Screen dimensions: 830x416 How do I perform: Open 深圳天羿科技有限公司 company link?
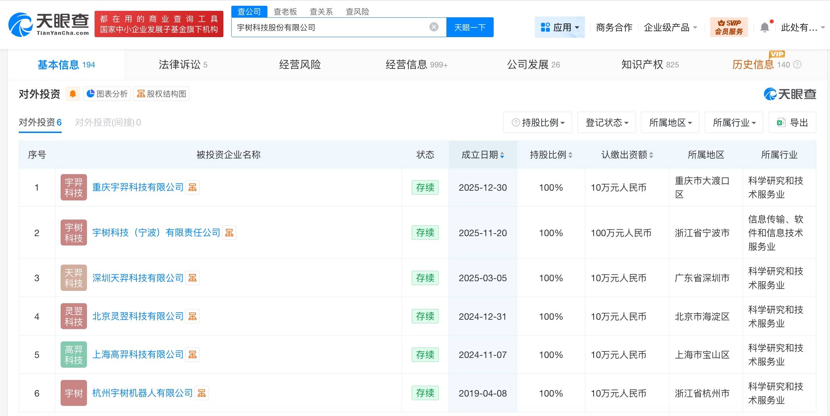click(x=138, y=278)
